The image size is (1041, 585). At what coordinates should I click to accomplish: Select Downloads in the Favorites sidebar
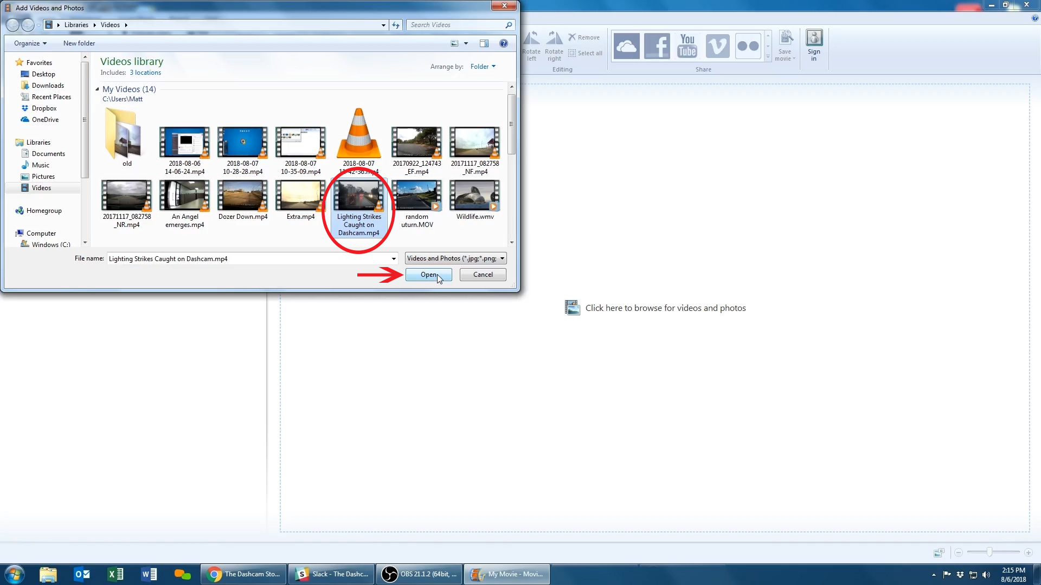click(48, 86)
